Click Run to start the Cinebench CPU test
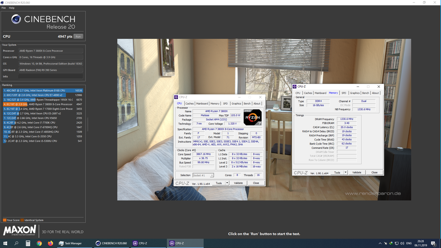Viewport: 441px width, 248px height. 78,36
